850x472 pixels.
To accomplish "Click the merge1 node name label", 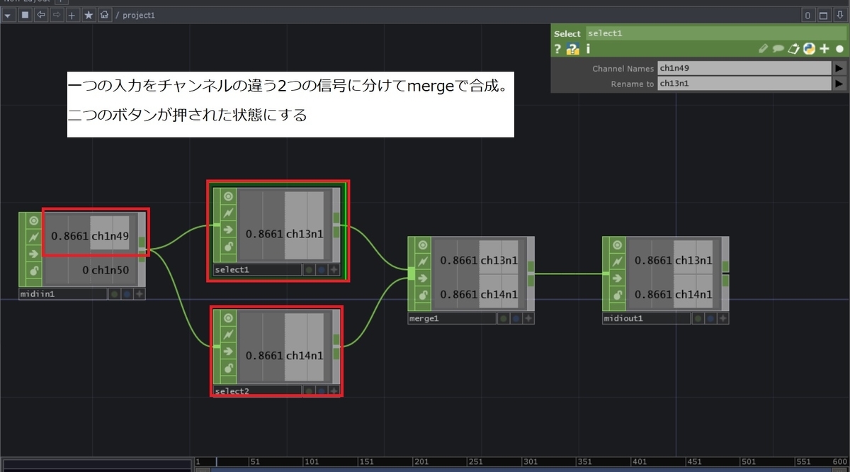I will [453, 319].
